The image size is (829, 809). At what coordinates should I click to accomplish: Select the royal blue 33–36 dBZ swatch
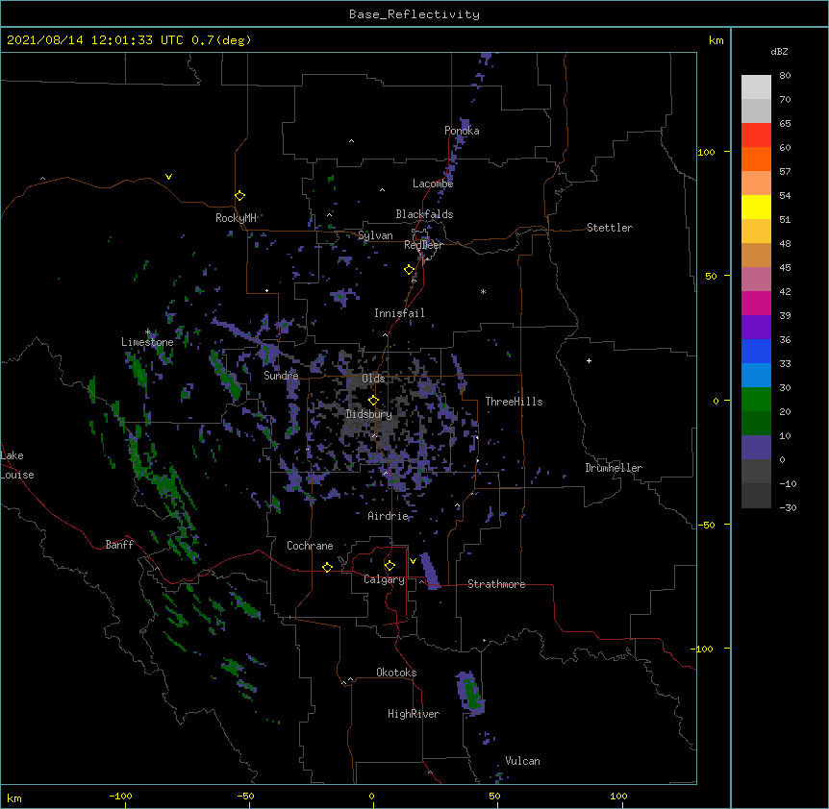pos(756,351)
